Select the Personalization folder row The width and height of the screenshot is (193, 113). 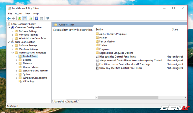pyautogui.click(x=107, y=41)
